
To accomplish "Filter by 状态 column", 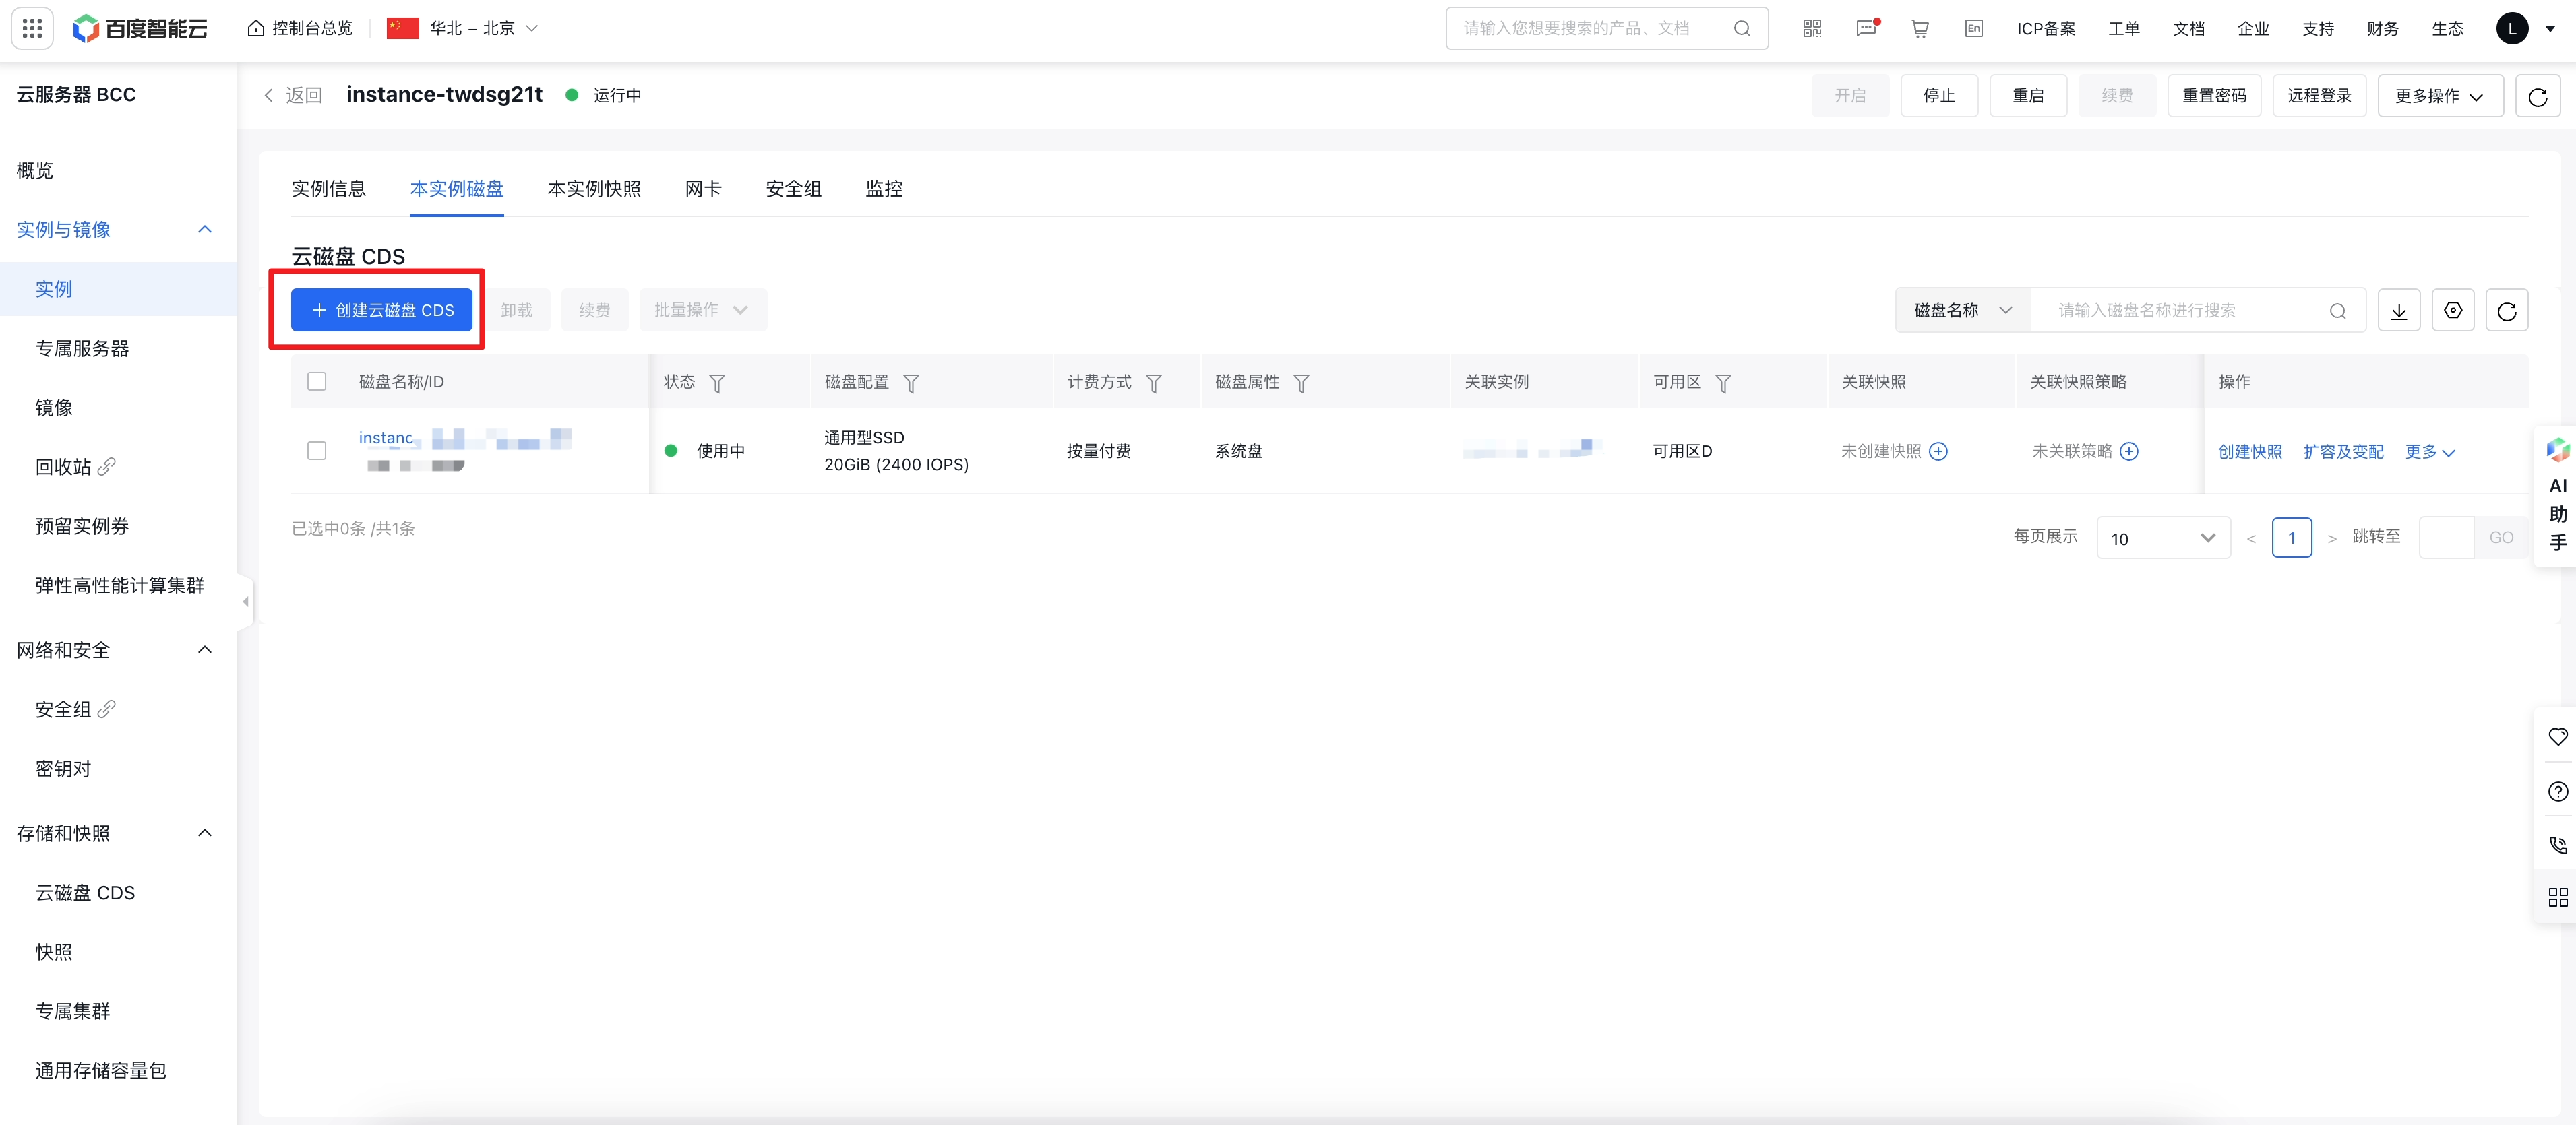I will tap(717, 383).
